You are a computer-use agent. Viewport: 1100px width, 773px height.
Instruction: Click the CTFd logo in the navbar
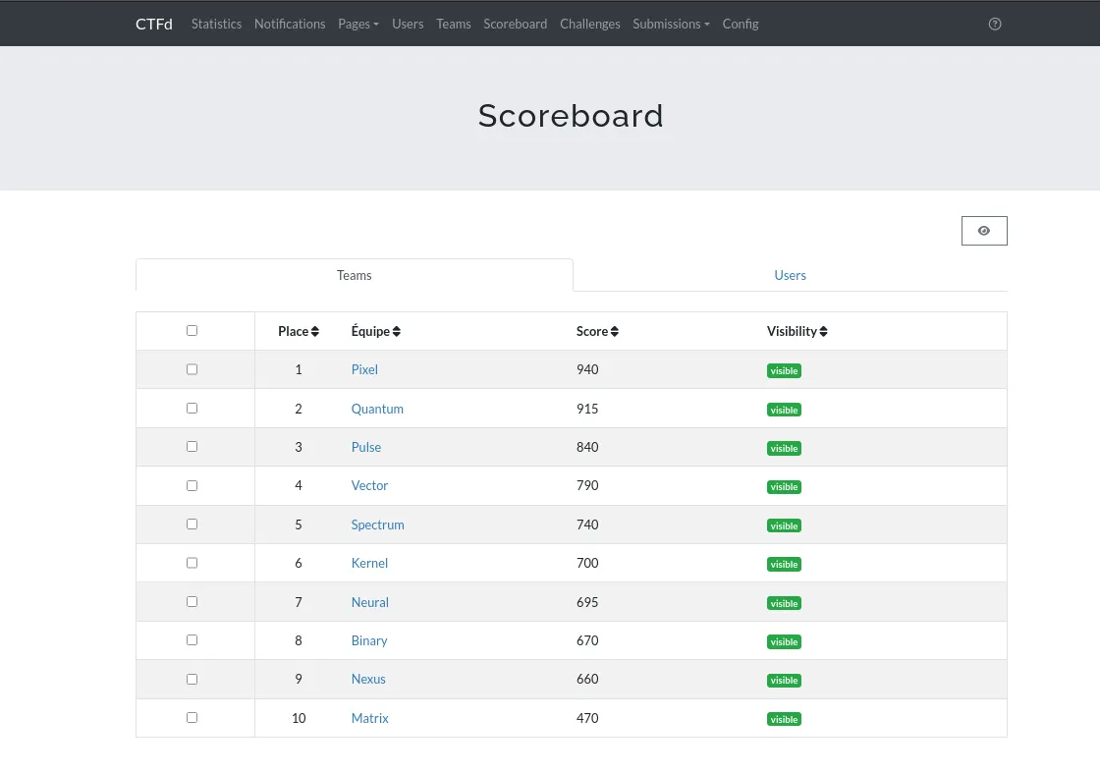[x=153, y=24]
